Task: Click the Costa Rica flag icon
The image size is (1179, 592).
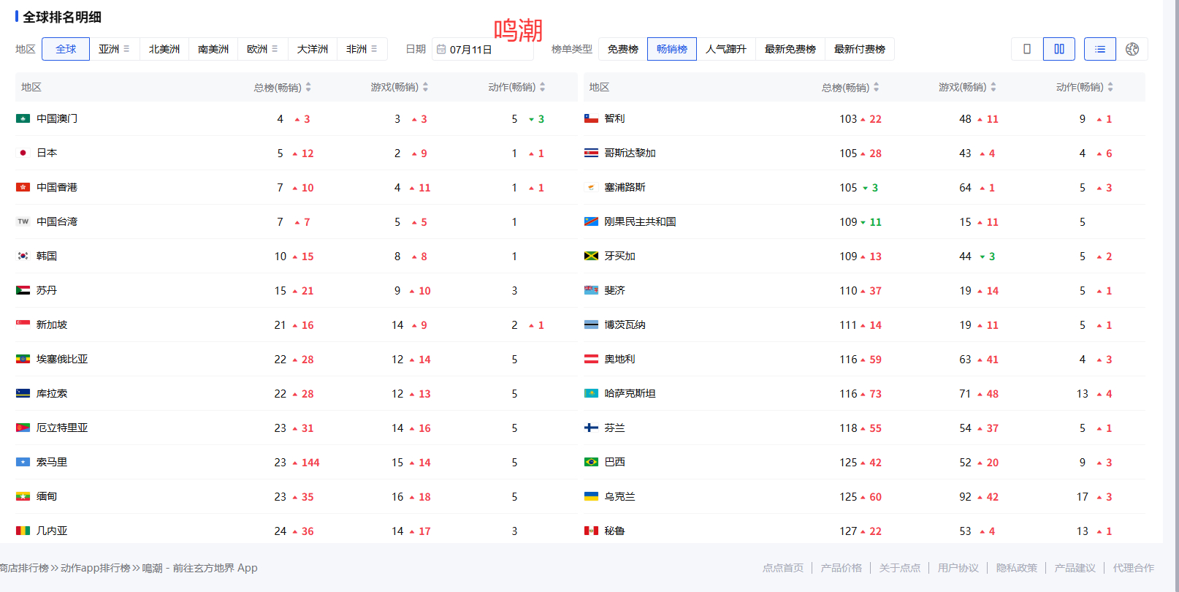Action: pos(591,153)
